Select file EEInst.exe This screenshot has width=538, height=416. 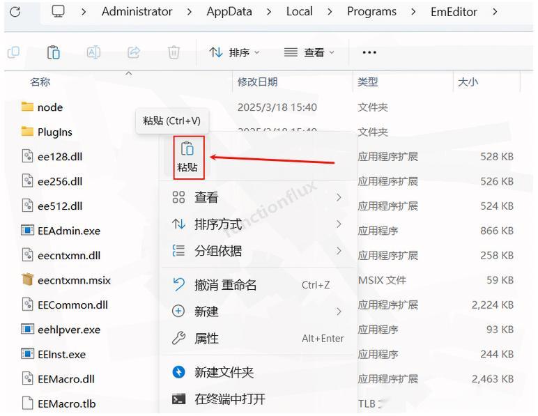point(62,354)
